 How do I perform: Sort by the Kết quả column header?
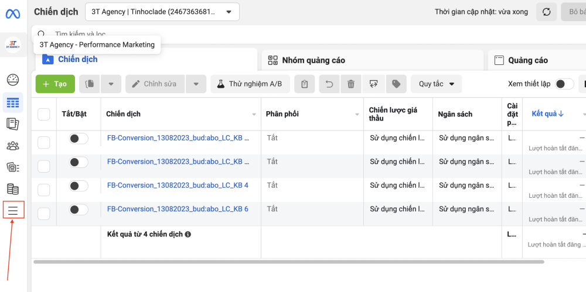[x=547, y=114]
